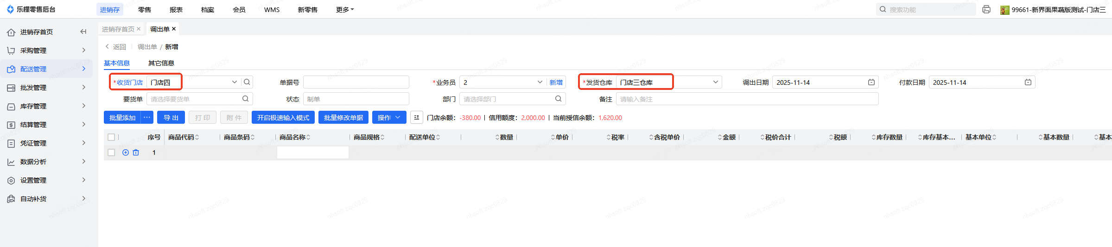The image size is (1112, 247).
Task: Click the 设置管理 gear icon
Action: (x=11, y=180)
